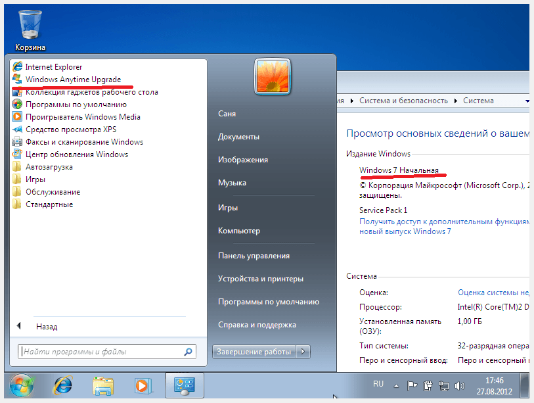The image size is (534, 403).
Task: Open Устройства и принтеры in Start menu
Action: point(261,279)
